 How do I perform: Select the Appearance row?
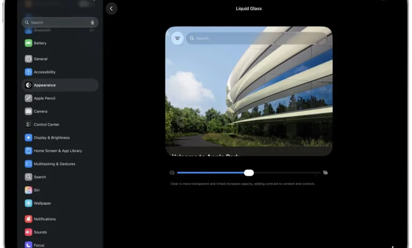60,85
